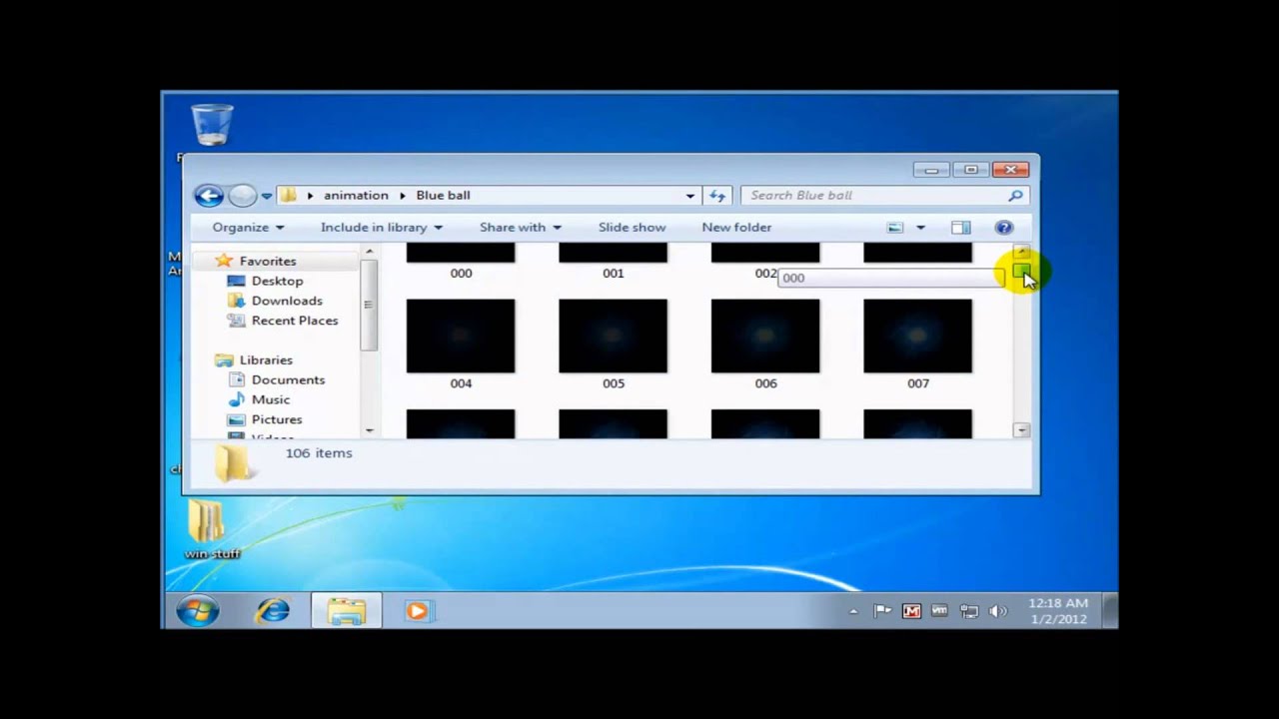Launch Windows Media Player from taskbar
This screenshot has width=1279, height=719.
coord(417,611)
